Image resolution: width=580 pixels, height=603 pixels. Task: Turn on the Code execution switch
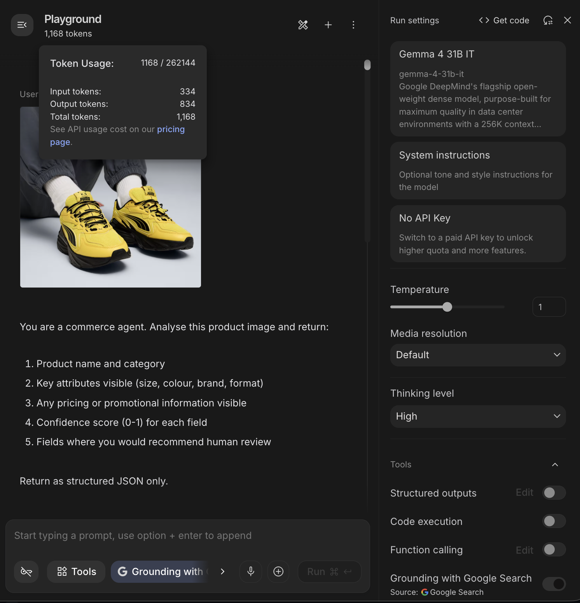pos(554,521)
